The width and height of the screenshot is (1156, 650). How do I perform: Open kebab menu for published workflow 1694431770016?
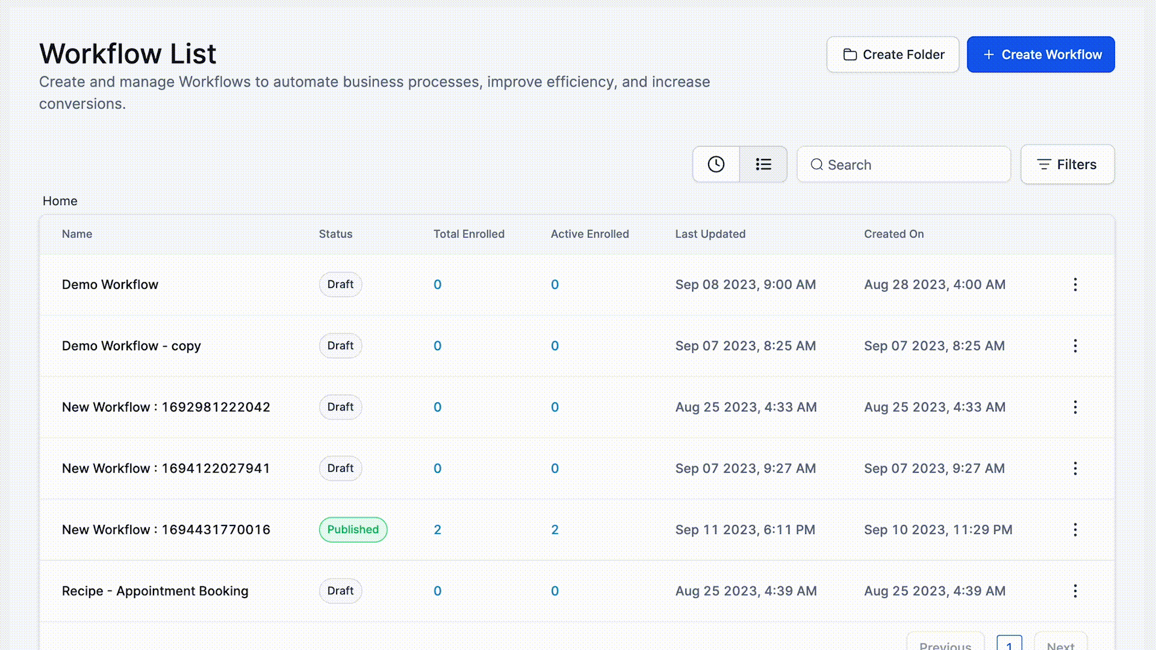pos(1075,530)
